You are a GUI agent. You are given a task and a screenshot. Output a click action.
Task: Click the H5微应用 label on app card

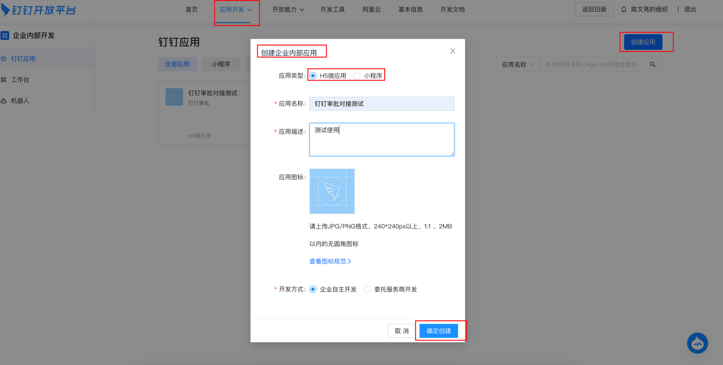[x=200, y=136]
